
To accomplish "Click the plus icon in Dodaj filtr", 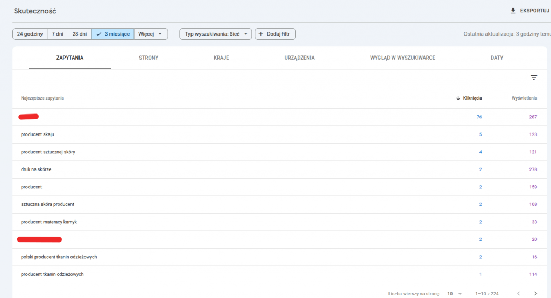I will click(262, 34).
